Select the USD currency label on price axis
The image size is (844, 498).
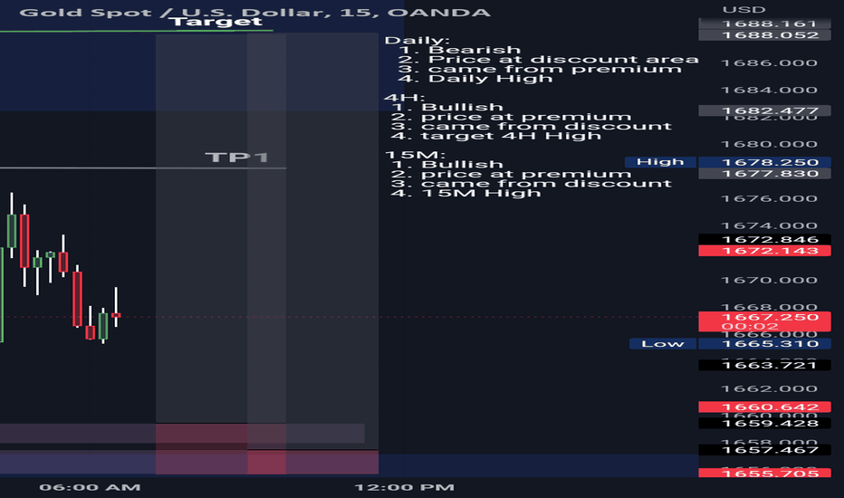coord(743,10)
